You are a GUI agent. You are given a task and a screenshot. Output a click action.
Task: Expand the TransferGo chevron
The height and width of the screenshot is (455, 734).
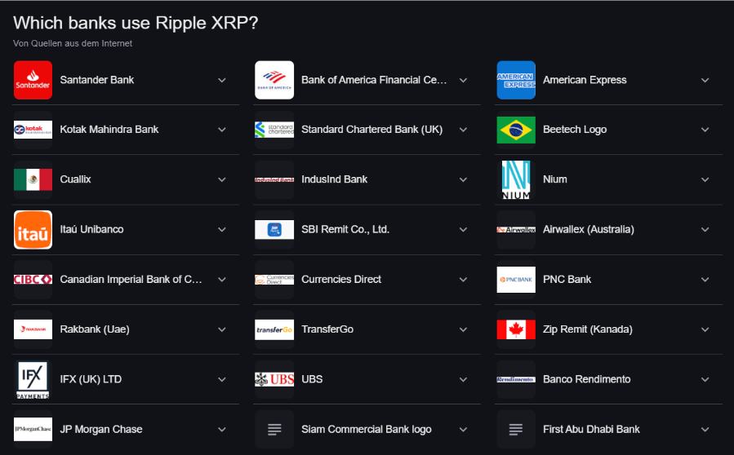click(464, 329)
